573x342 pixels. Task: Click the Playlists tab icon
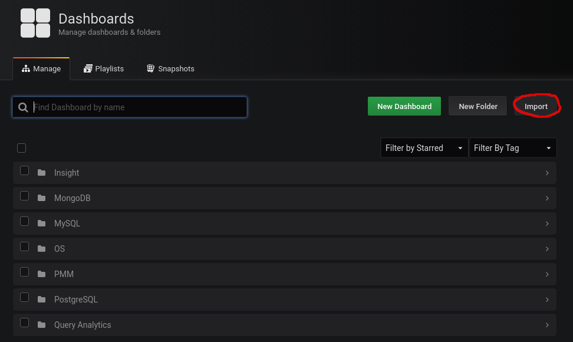click(x=88, y=69)
